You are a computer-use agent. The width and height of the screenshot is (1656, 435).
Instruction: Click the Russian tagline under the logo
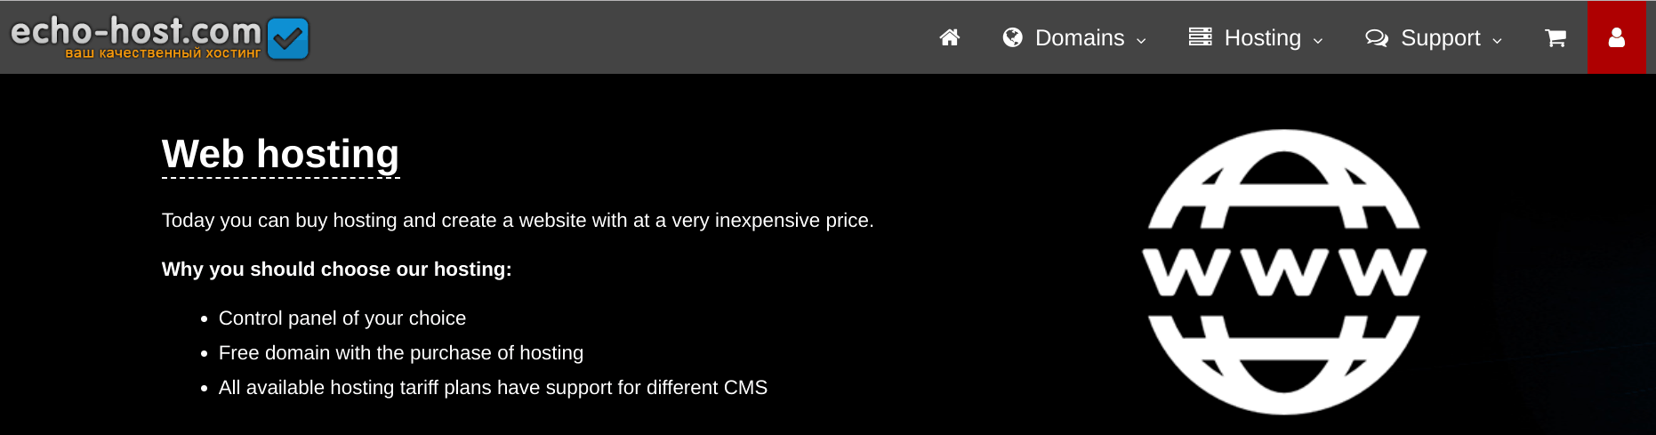[163, 53]
